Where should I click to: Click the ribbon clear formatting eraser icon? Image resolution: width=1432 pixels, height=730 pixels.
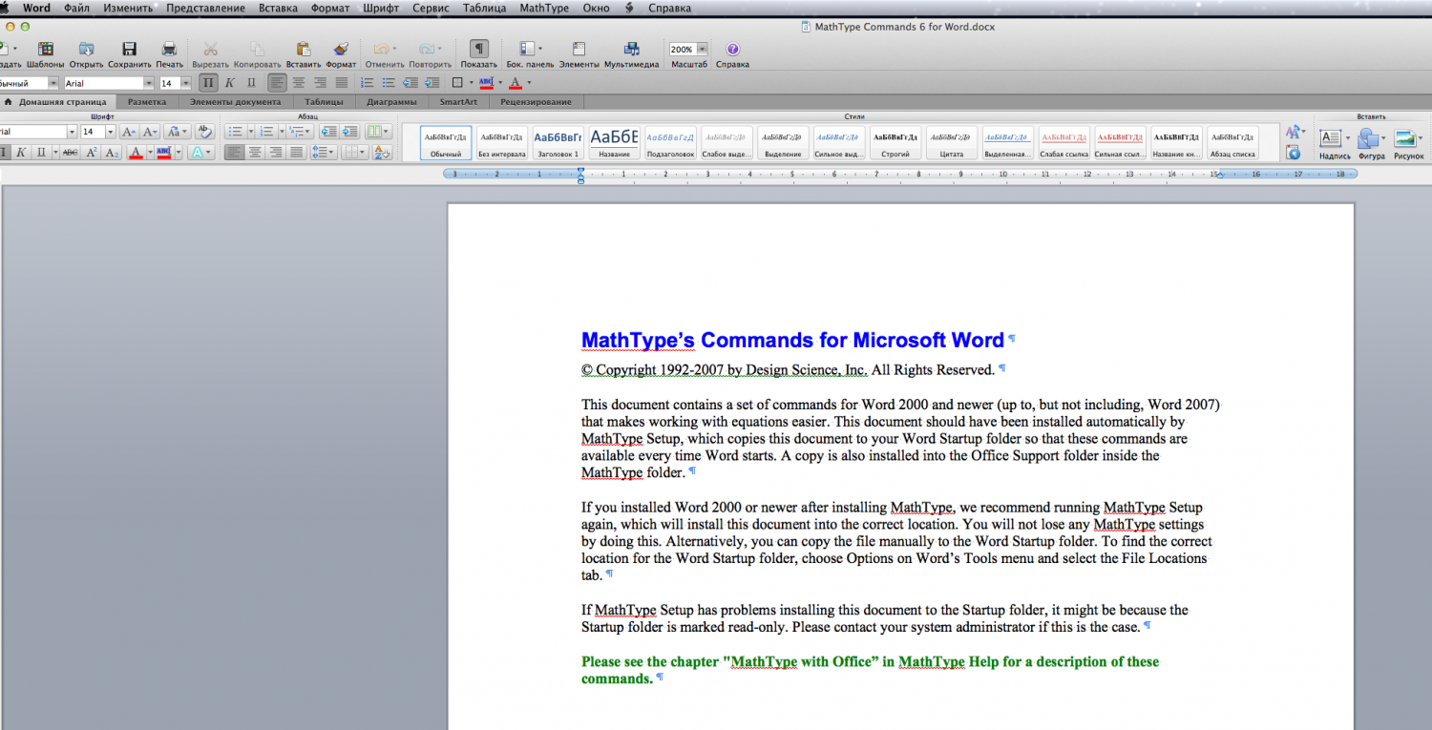(x=204, y=132)
